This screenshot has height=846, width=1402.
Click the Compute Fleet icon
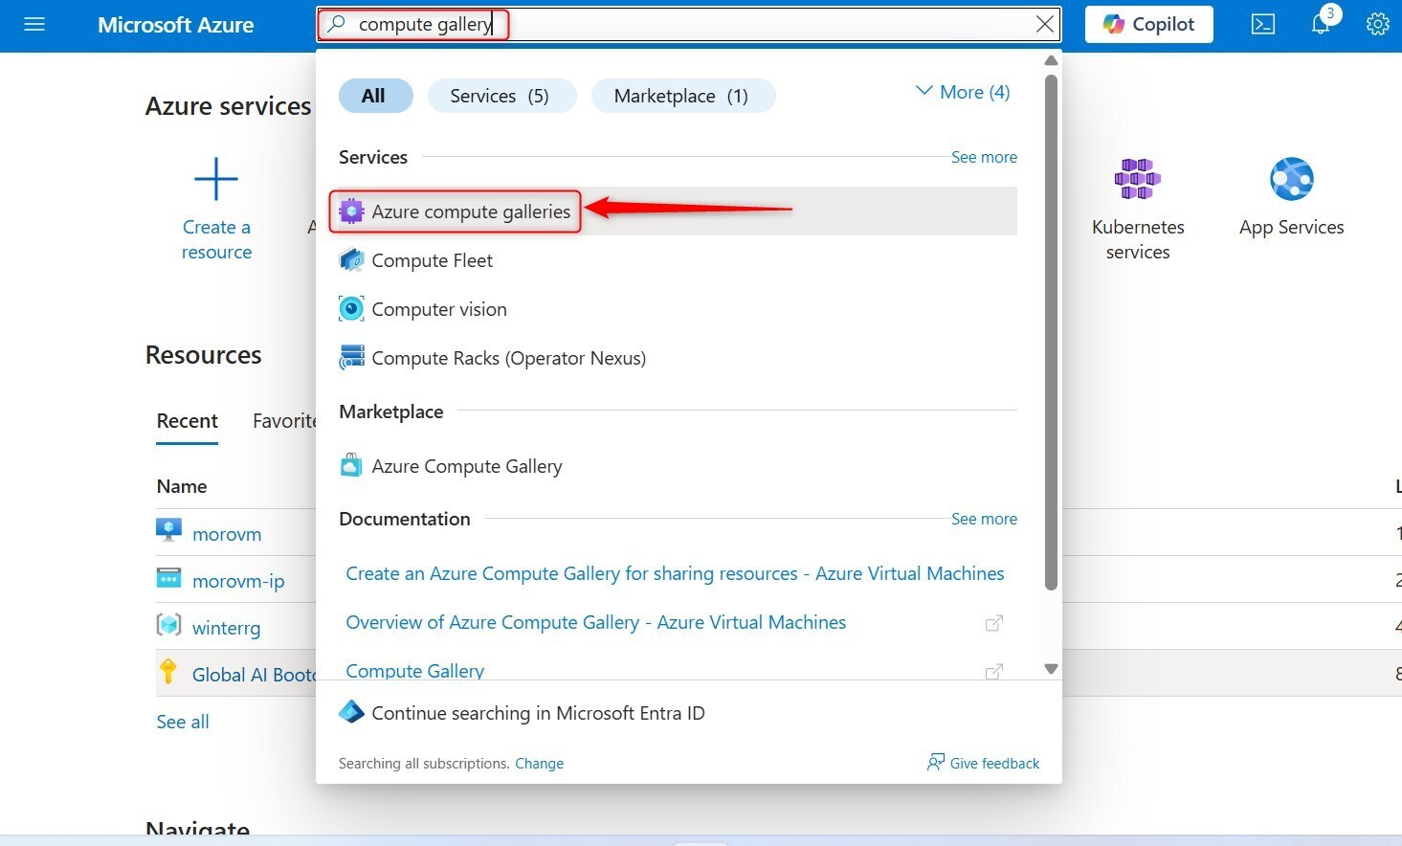tap(351, 260)
